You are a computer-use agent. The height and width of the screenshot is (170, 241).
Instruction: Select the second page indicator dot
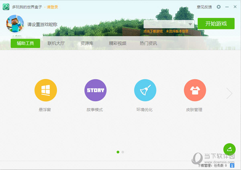123,152
